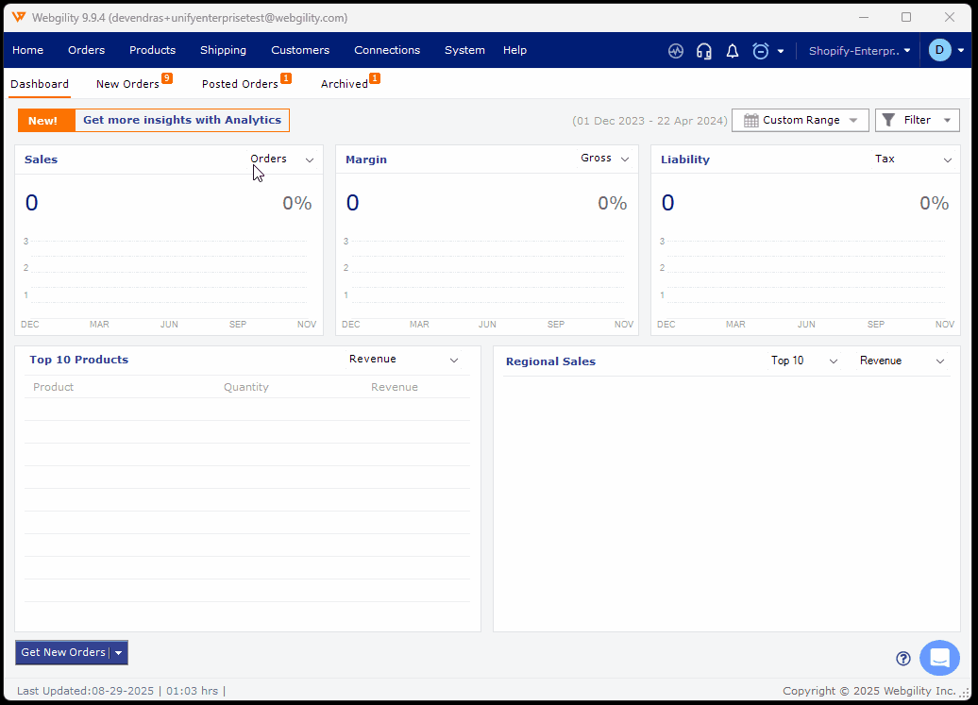Click Get more insights with Analytics
Screen dimensions: 978x705
[x=181, y=120]
